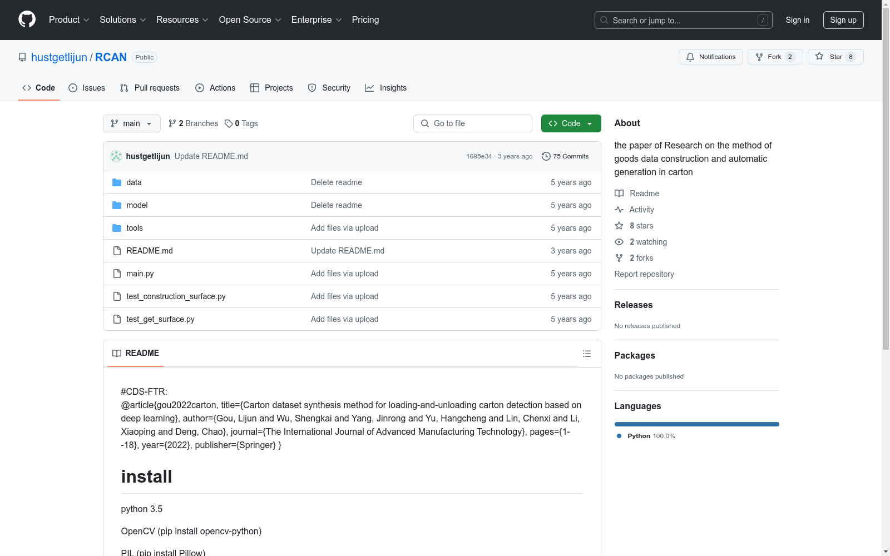890x556 pixels.
Task: Open the Releases heading link
Action: 634,305
